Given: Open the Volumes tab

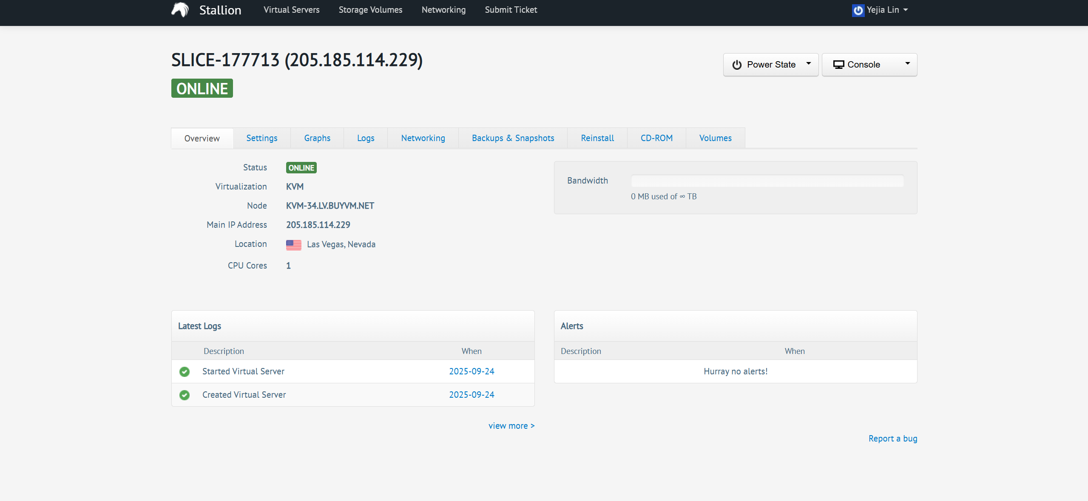Looking at the screenshot, I should (x=715, y=138).
